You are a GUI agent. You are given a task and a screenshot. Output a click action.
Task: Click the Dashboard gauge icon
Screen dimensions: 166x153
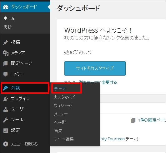pyautogui.click(x=6, y=7)
